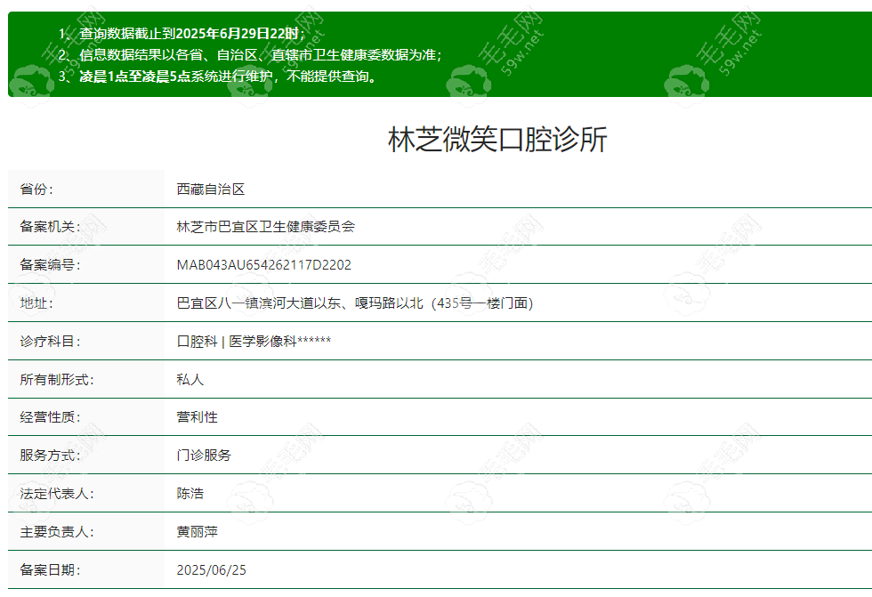This screenshot has height=597, width=872.
Task: Click the 备案机关 field label
Action: (50, 226)
